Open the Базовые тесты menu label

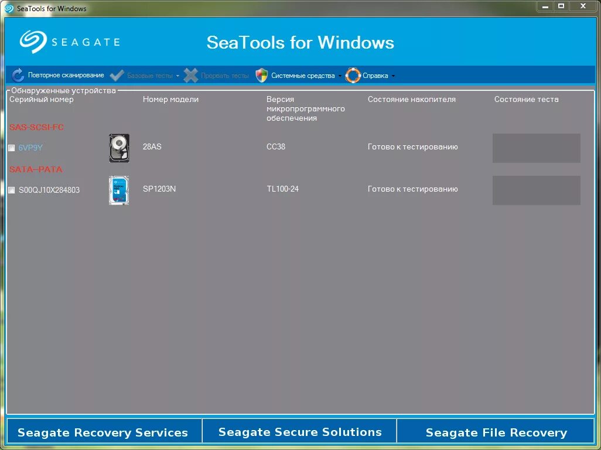(150, 76)
